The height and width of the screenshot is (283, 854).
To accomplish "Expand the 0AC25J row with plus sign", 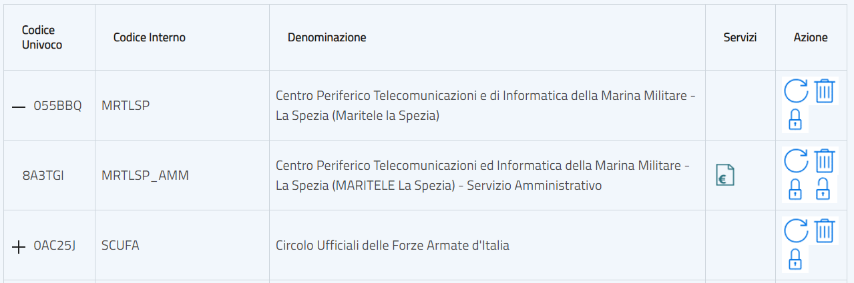I will coord(19,246).
